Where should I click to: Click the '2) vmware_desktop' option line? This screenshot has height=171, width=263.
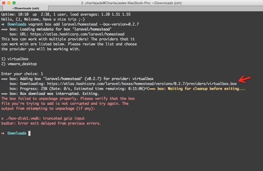pos(19,64)
